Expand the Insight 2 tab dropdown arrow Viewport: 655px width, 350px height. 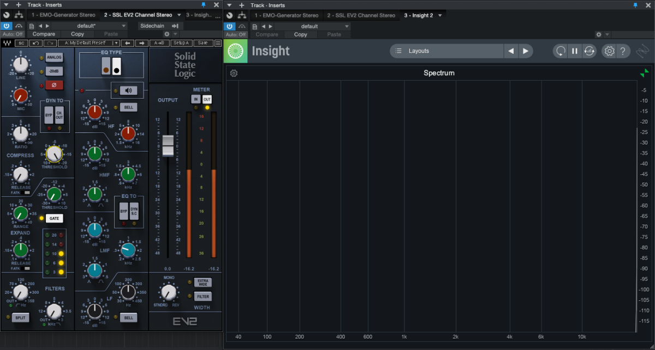pos(440,15)
